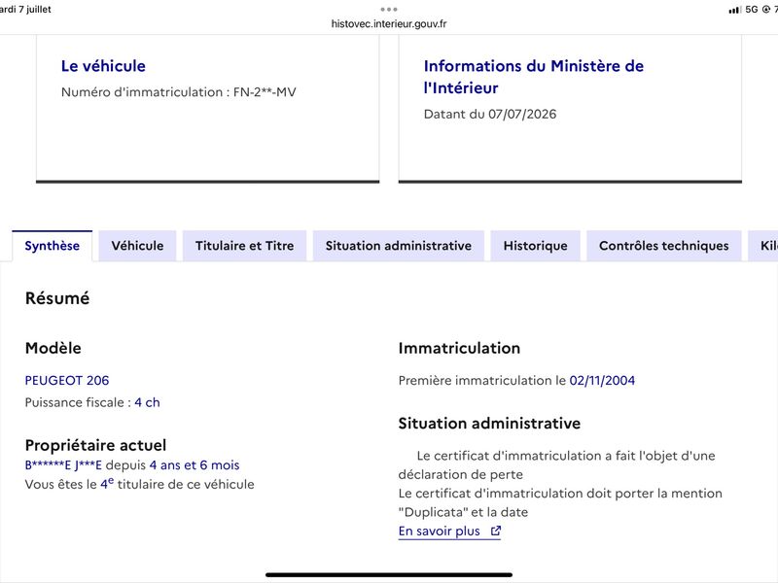This screenshot has width=778, height=583.
Task: Tap the 5G network status indicator
Action: pyautogui.click(x=751, y=10)
